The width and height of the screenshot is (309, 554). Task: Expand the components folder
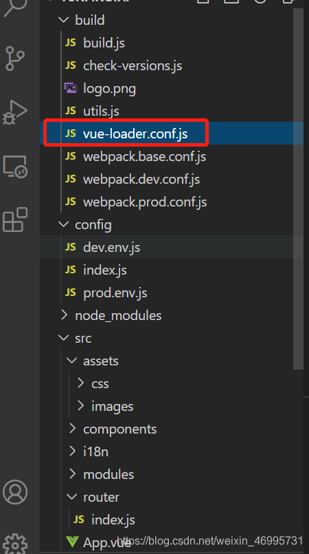coord(72,429)
